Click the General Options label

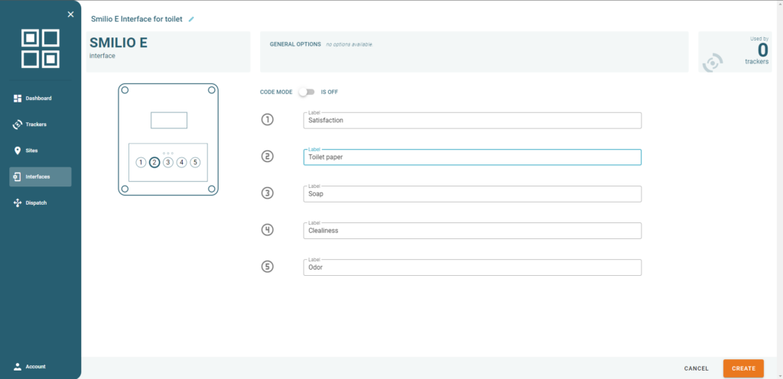(295, 44)
